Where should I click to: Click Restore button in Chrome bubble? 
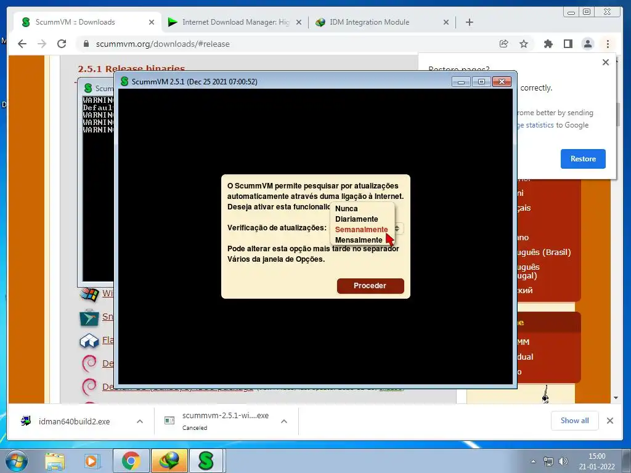583,159
